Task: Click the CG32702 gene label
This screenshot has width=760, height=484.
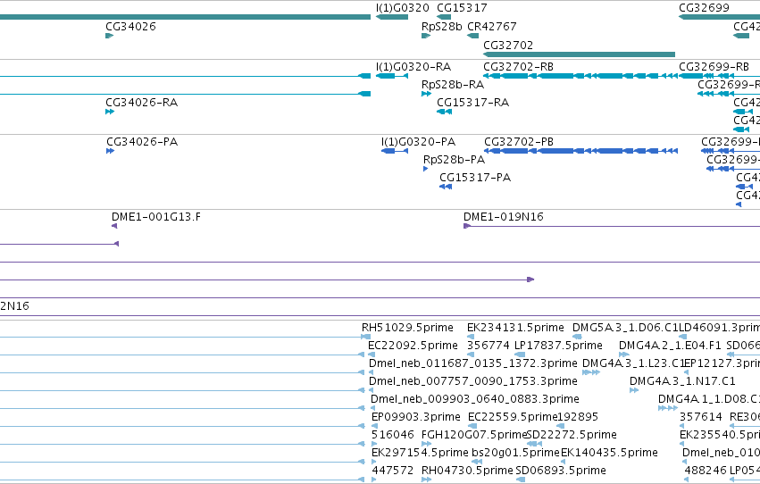Action: point(508,45)
